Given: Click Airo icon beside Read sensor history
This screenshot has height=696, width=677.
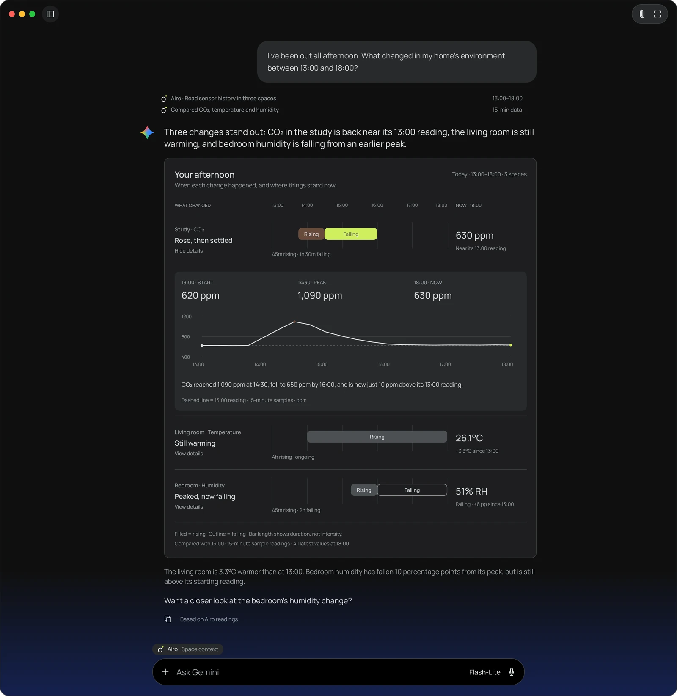Looking at the screenshot, I should (x=164, y=99).
